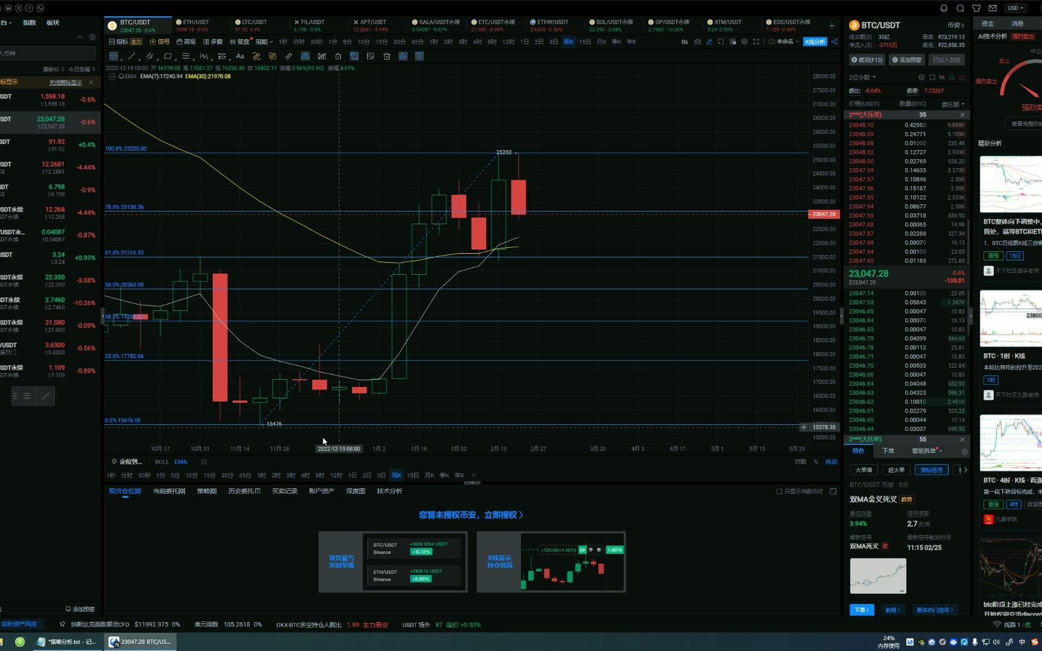Screen dimensions: 1042x651
Task: Open the 周期 period dropdown
Action: tap(264, 42)
